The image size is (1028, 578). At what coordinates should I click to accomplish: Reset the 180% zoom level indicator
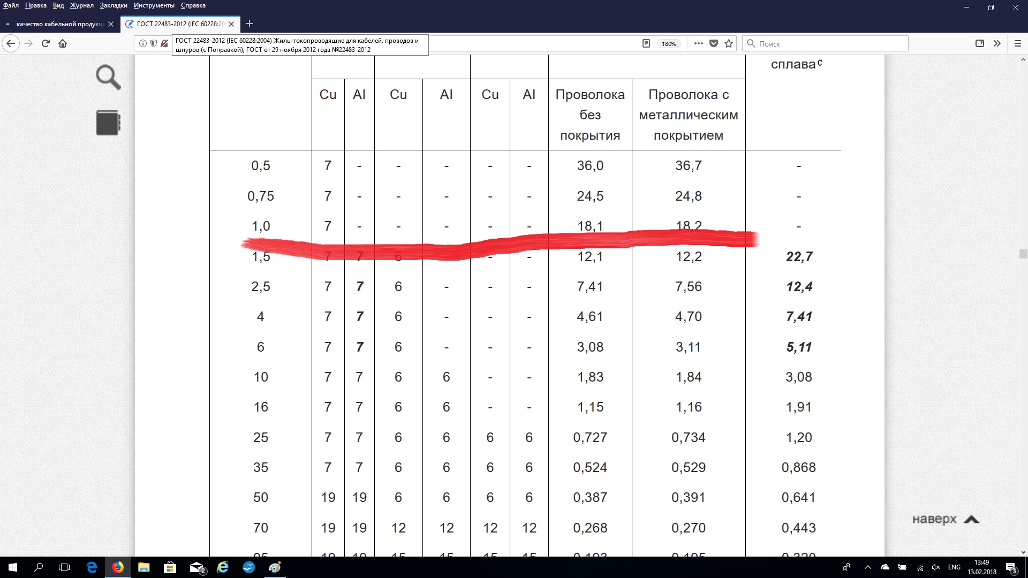tap(669, 44)
